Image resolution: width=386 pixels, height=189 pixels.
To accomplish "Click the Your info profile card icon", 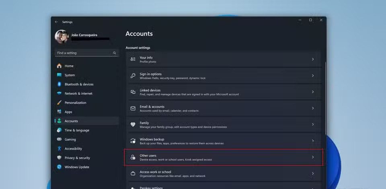I will [x=133, y=59].
